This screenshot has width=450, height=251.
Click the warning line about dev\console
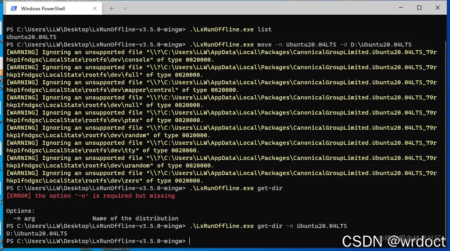[x=222, y=56]
